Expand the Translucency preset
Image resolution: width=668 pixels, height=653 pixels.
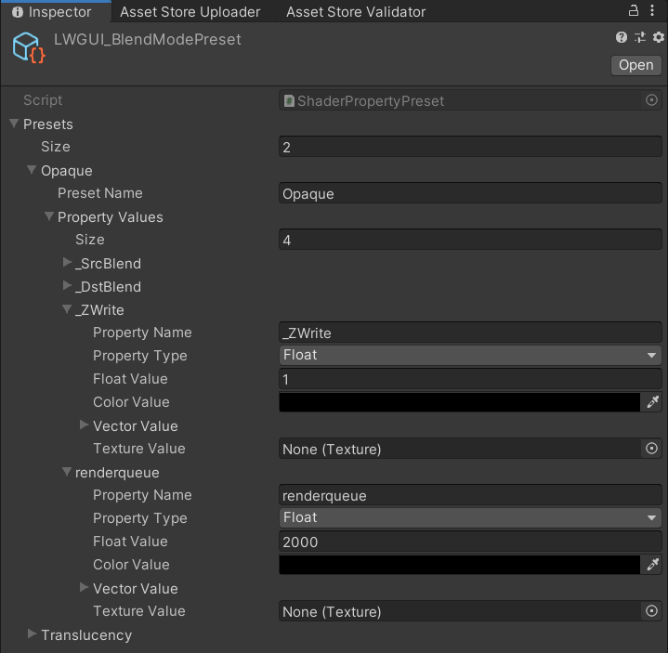33,634
